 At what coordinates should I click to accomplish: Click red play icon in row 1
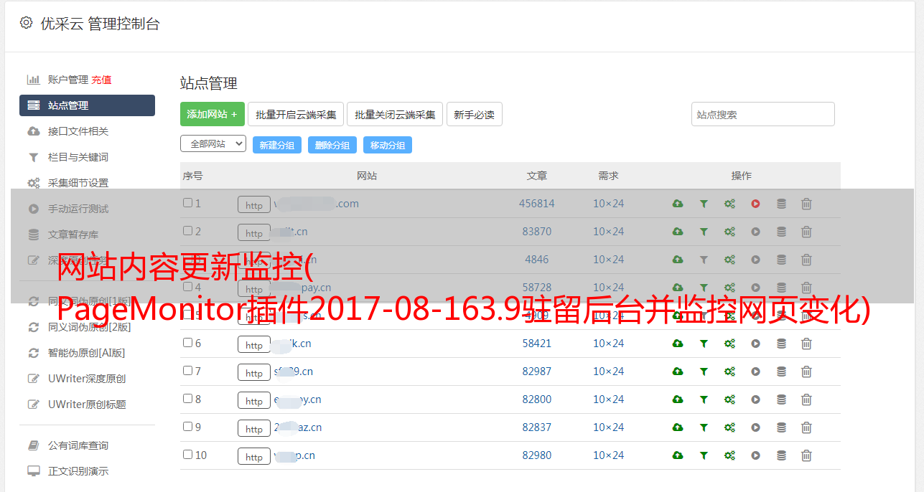(755, 204)
